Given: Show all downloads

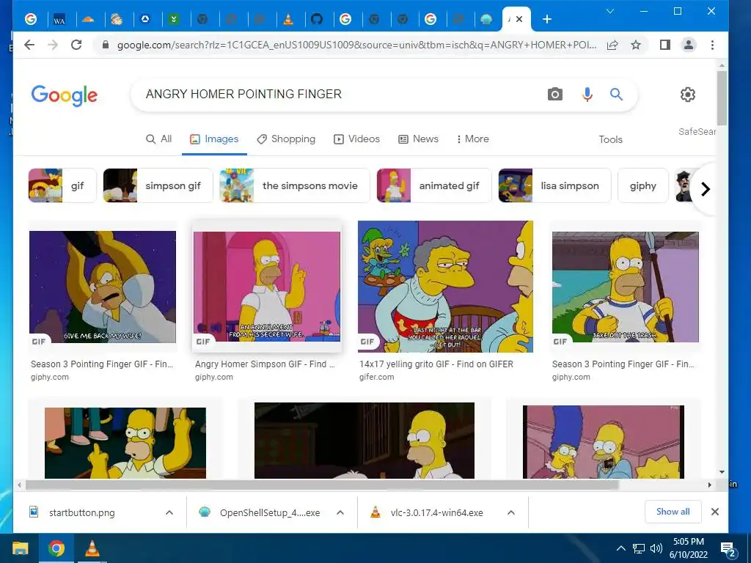Looking at the screenshot, I should (673, 512).
